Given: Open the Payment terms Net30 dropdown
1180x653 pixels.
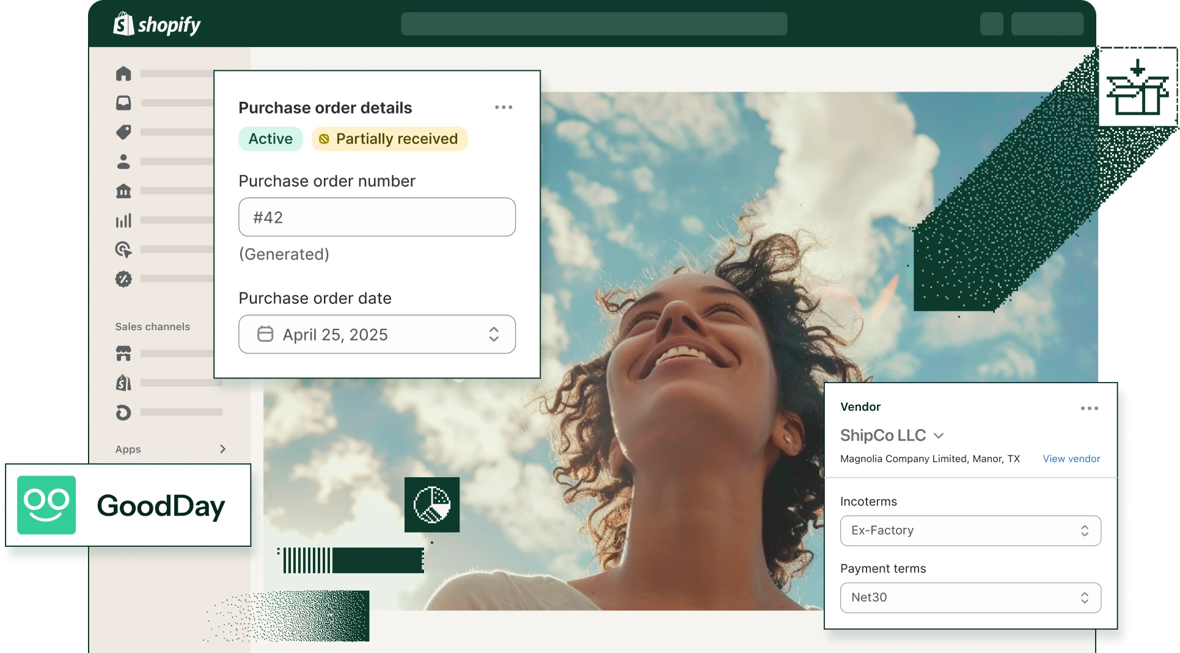Looking at the screenshot, I should (970, 597).
